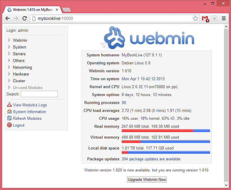Screen dimensions: 231x190
Task: Reload the page with refresh icon
Action: (24, 18)
